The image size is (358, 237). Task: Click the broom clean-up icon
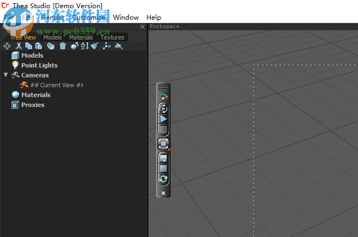(x=94, y=46)
